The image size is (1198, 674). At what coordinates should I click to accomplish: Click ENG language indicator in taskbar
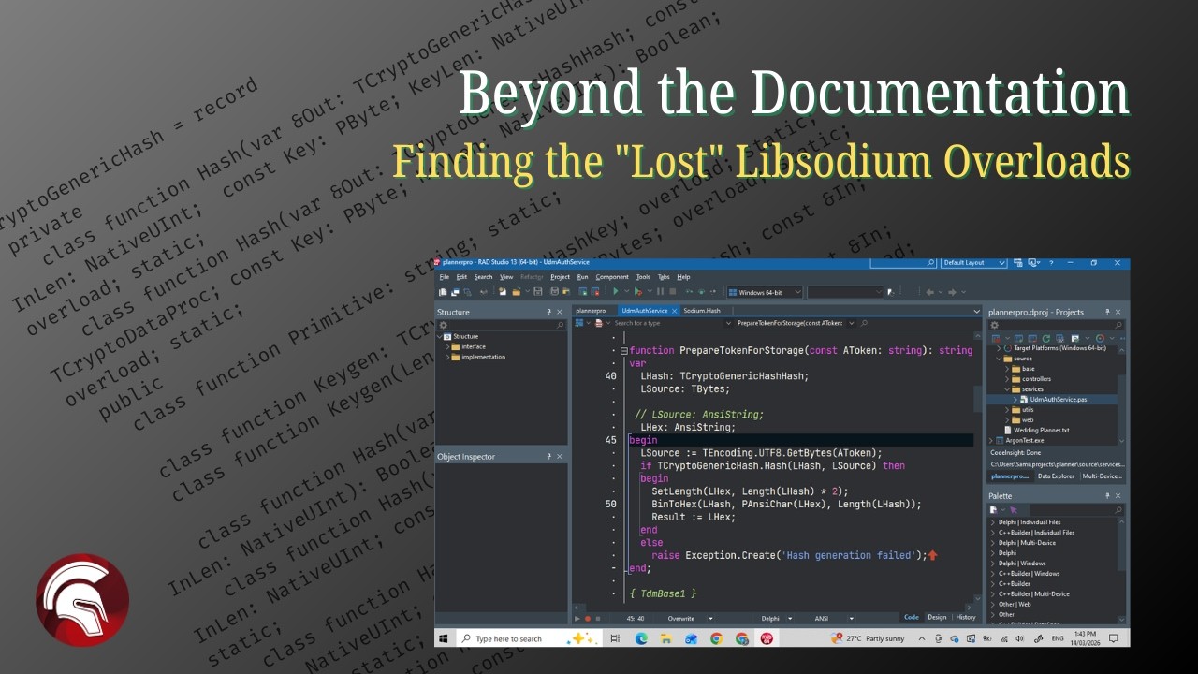1058,638
